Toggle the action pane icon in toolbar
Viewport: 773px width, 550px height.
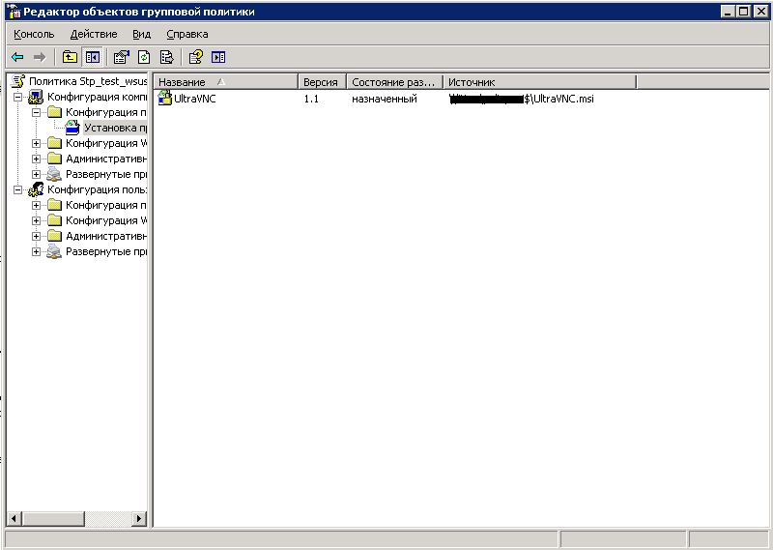218,57
